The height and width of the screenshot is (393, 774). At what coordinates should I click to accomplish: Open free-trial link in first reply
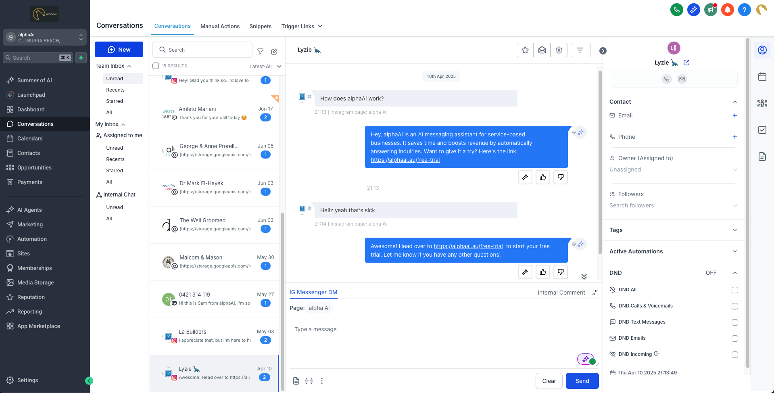pos(405,160)
